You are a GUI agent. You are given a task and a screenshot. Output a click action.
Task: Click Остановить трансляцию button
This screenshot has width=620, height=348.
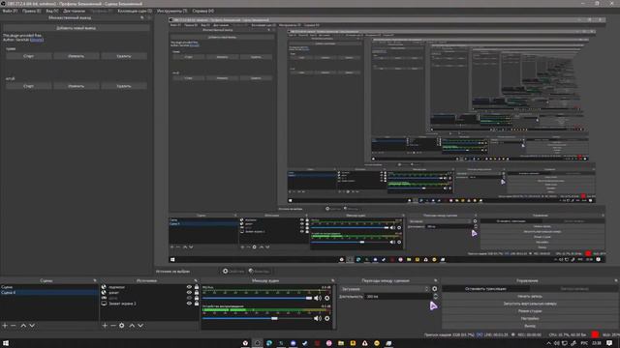pos(485,289)
